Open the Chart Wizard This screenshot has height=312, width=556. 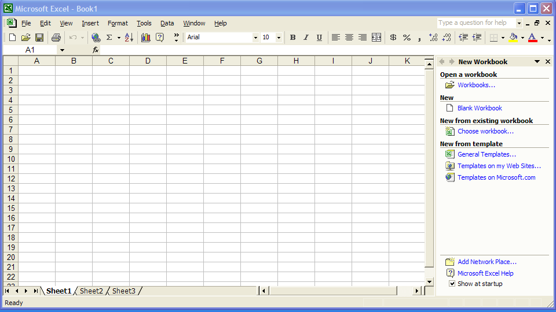coord(145,38)
